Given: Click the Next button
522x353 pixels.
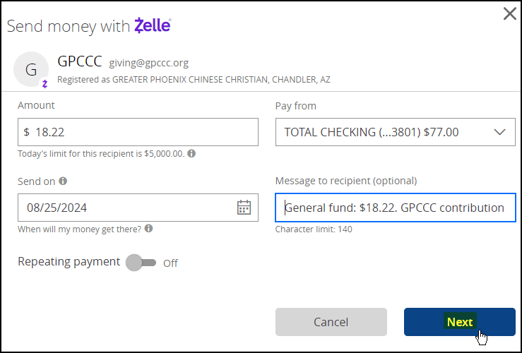Looking at the screenshot, I should pos(460,322).
